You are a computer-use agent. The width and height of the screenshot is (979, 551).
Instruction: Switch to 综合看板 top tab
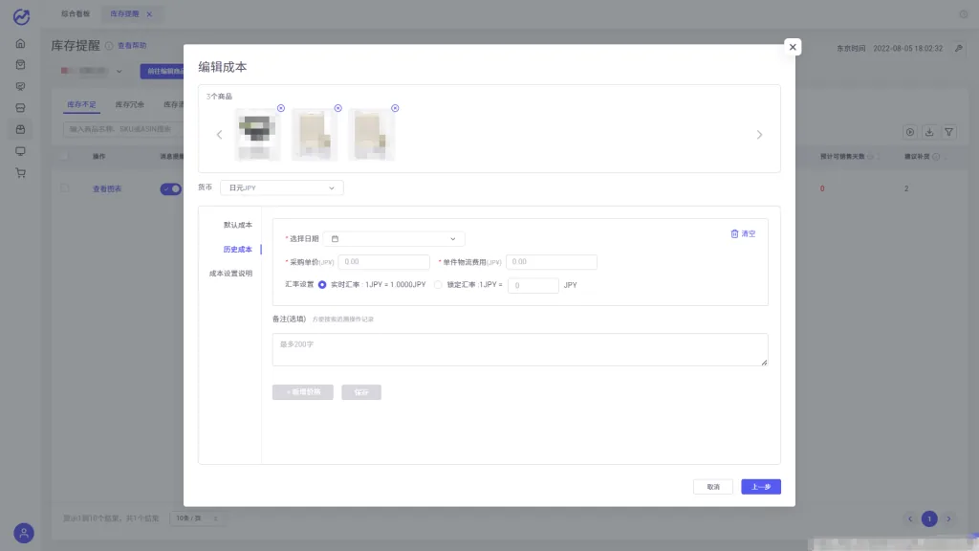tap(76, 13)
